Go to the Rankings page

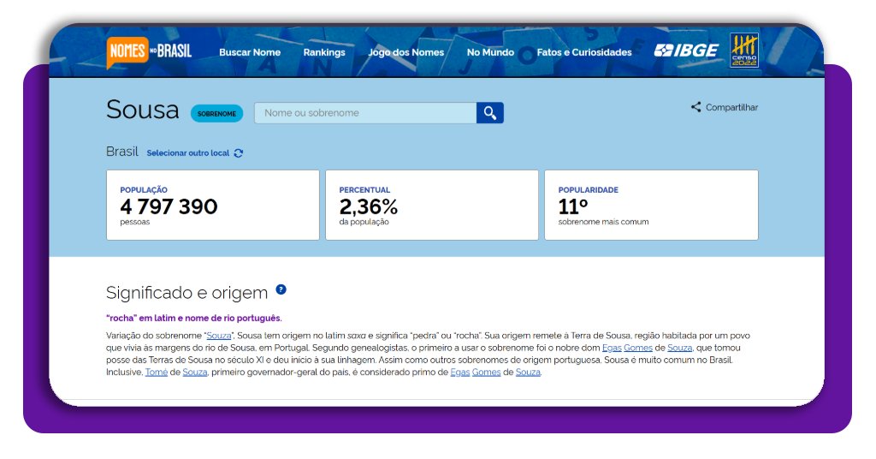[x=324, y=52]
